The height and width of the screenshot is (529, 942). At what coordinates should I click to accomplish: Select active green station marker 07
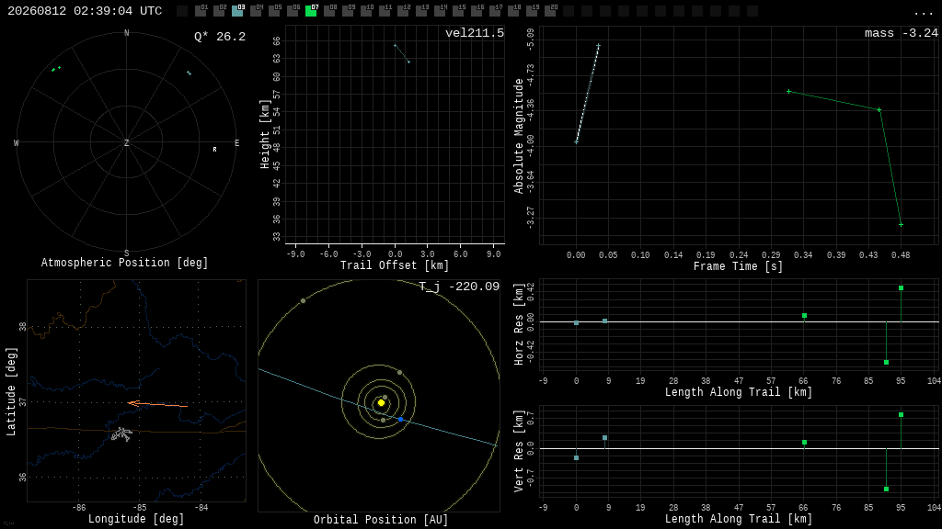311,10
